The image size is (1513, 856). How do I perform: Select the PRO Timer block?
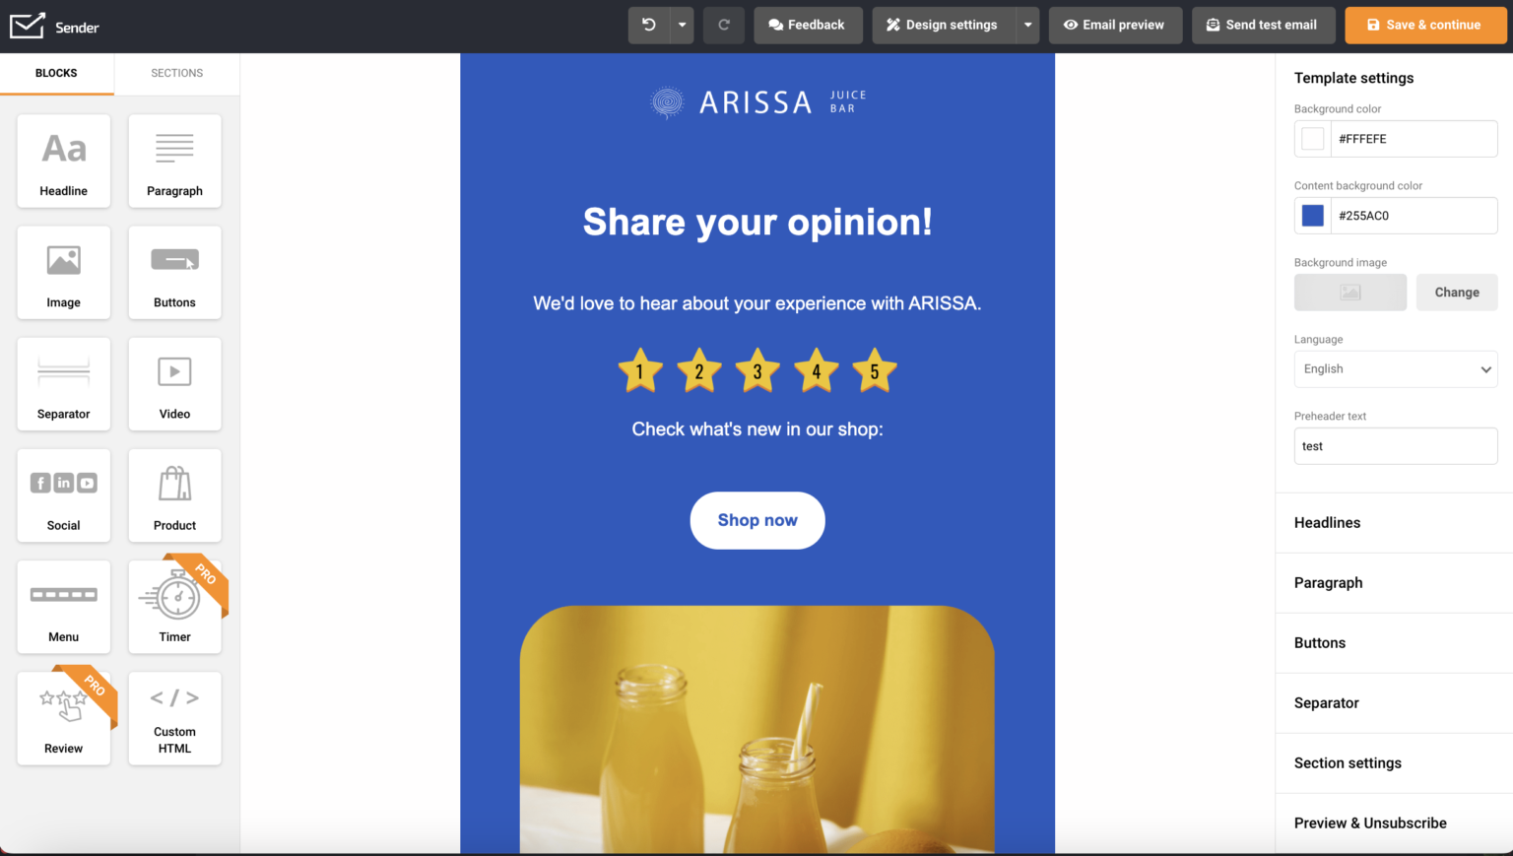coord(174,606)
